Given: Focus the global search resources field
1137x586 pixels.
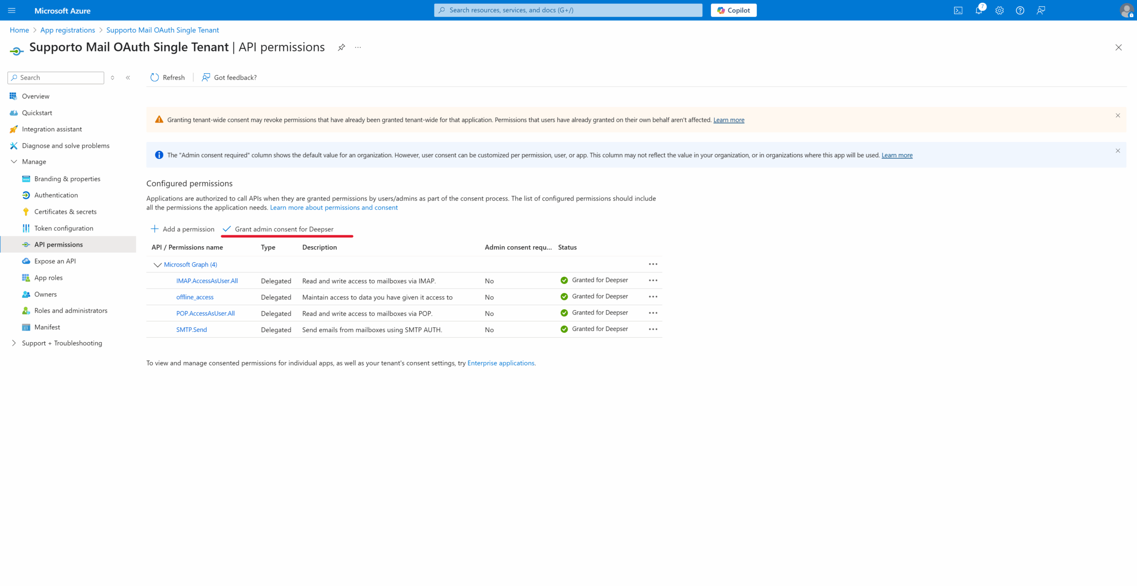Looking at the screenshot, I should coord(568,10).
